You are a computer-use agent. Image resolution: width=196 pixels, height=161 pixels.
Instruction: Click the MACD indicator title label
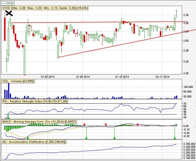(38, 122)
